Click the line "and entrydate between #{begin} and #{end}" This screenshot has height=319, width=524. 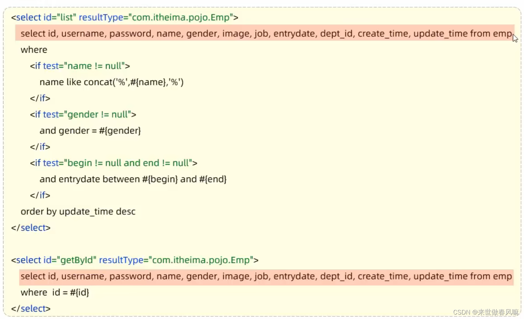pos(133,179)
